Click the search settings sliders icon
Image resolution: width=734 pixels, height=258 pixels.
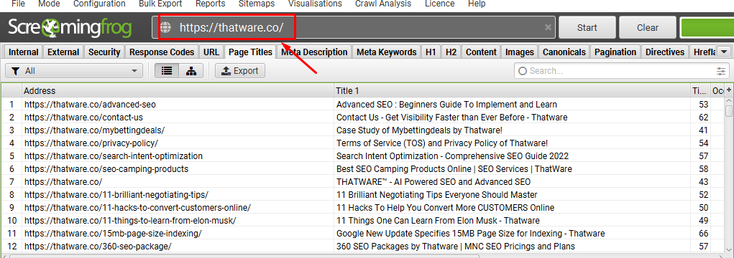(720, 71)
